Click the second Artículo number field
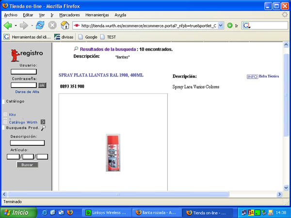The height and width of the screenshot is (218, 291). pyautogui.click(x=28, y=156)
